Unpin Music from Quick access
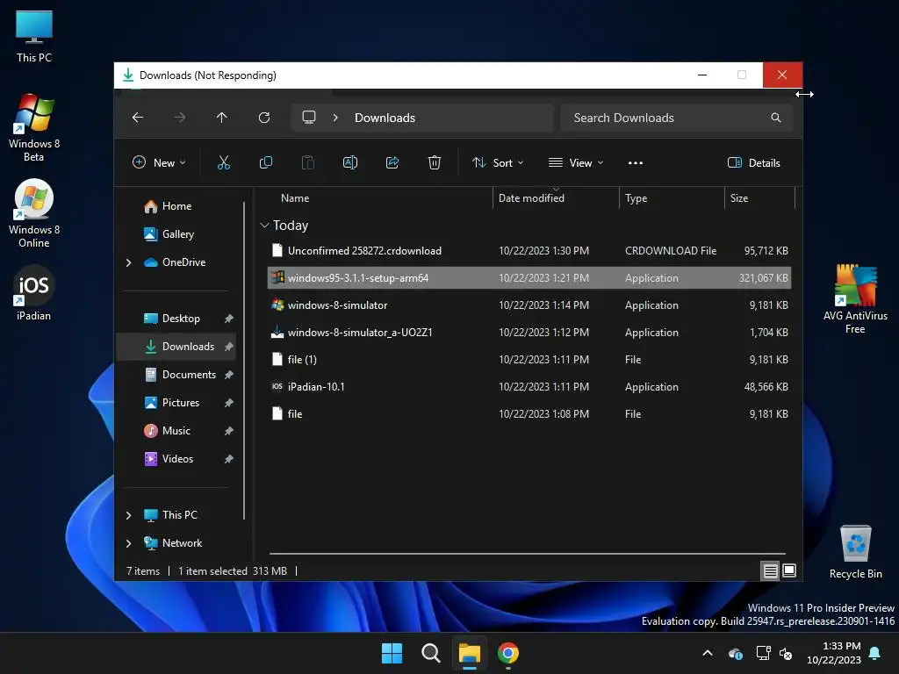 229,431
